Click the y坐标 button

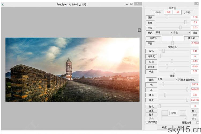187,12
